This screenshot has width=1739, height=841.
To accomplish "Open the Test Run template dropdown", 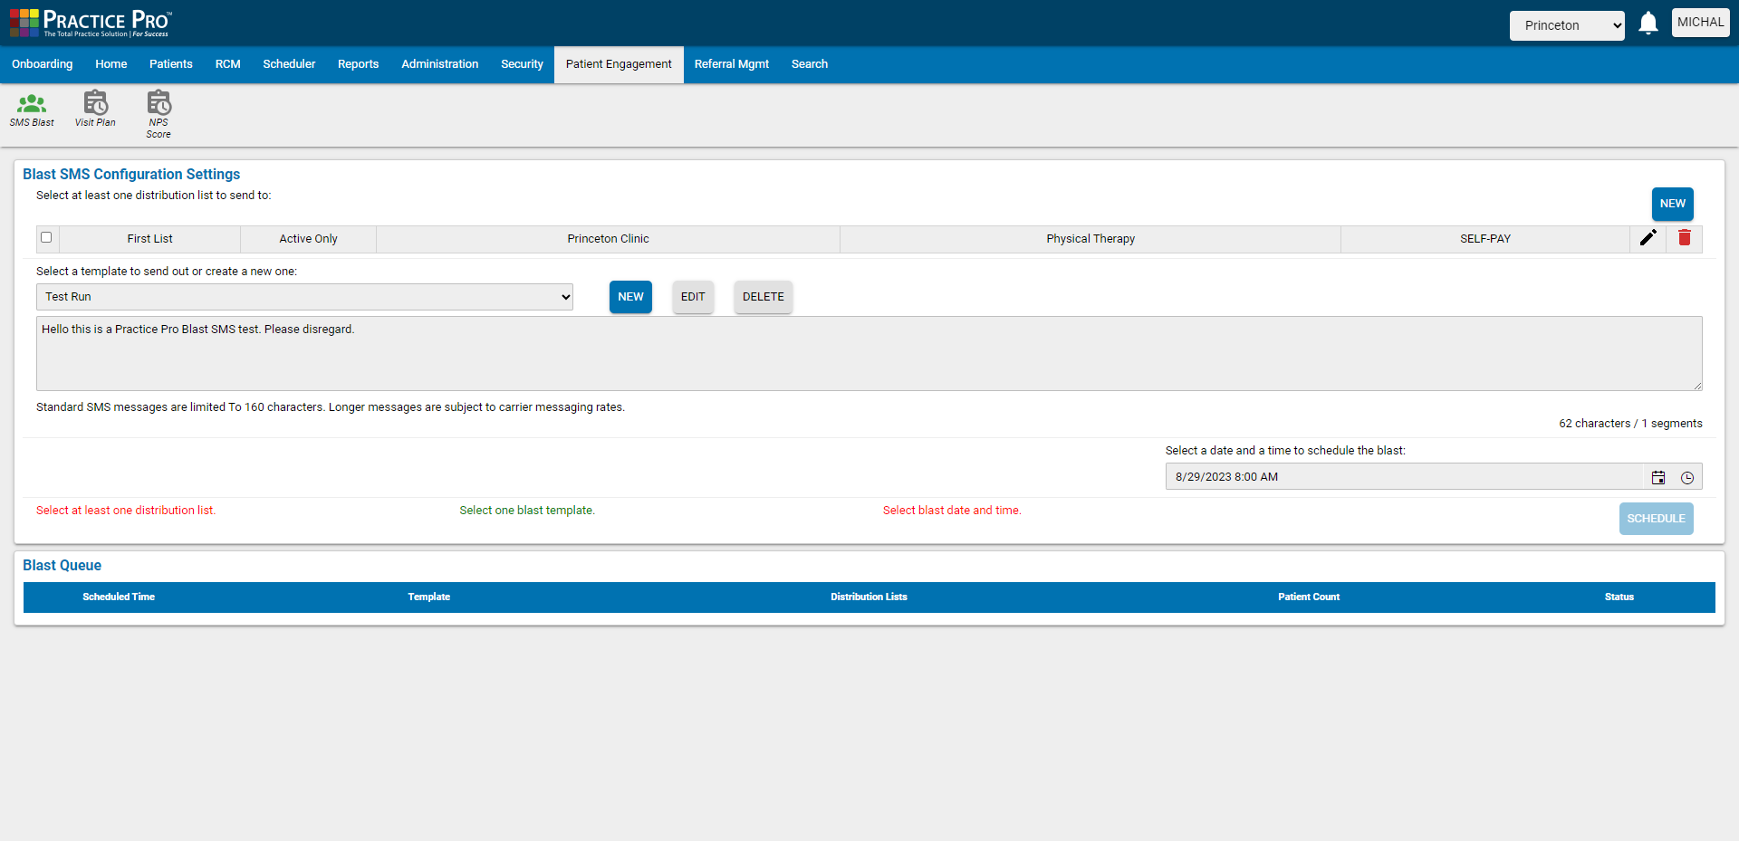I will pyautogui.click(x=304, y=296).
